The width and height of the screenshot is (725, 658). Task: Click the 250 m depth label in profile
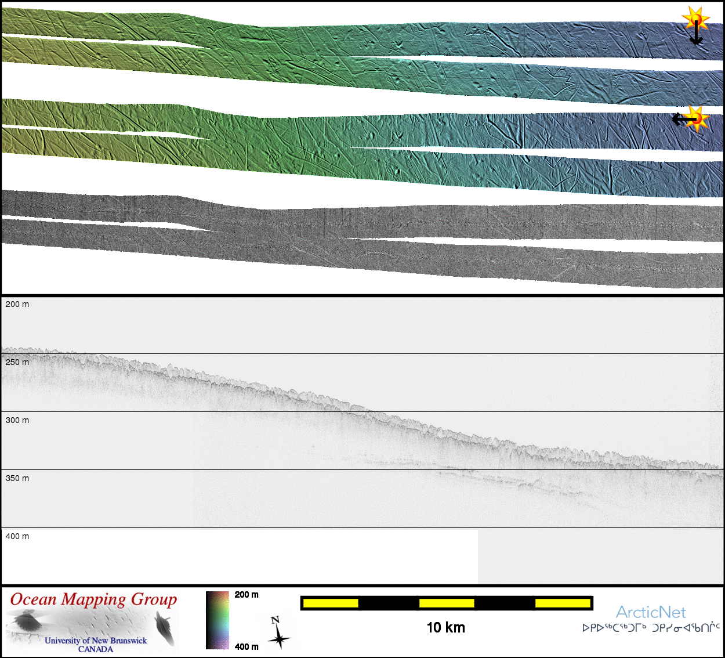click(17, 362)
